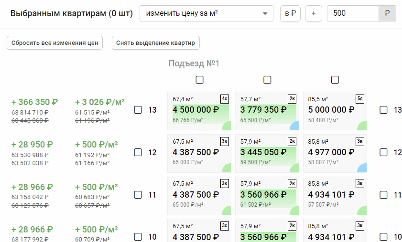
Task: Open the 'изменить цену за м²' dropdown
Action: (206, 13)
